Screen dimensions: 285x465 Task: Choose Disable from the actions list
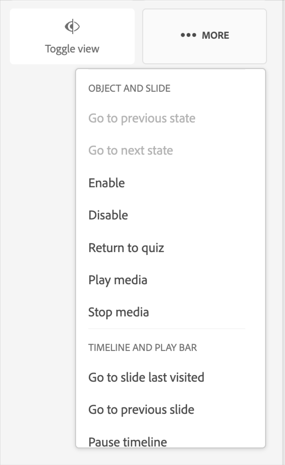click(108, 215)
